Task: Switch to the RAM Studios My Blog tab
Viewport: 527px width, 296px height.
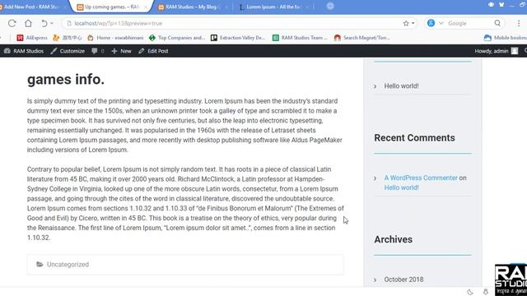Action: coord(193,7)
